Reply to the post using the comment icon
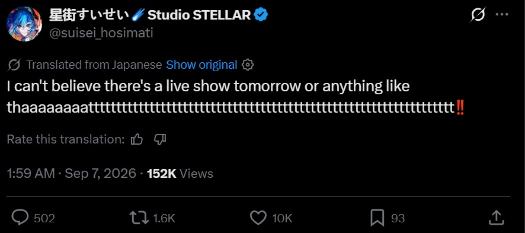The image size is (525, 233). coord(20,218)
